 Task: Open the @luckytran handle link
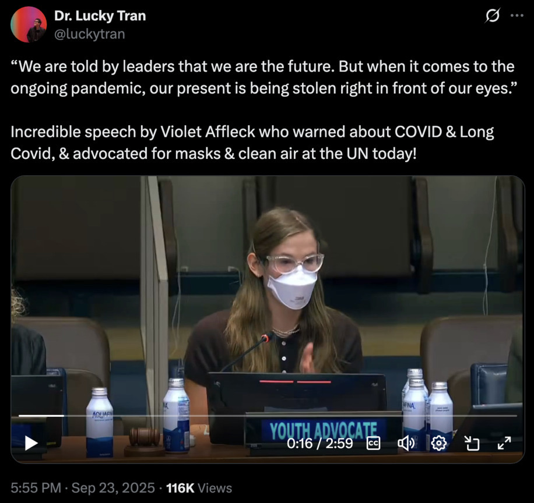(x=90, y=34)
